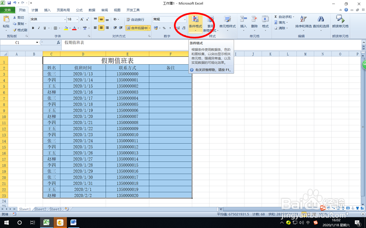The image size is (366, 228).
Task: Open the 单元格样式 cell styles gallery
Action: [x=227, y=23]
